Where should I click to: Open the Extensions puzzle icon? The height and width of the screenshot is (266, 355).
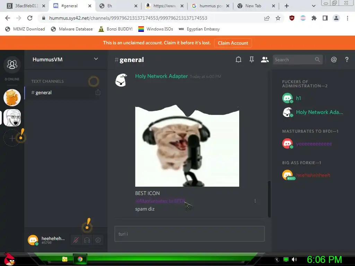click(x=314, y=18)
